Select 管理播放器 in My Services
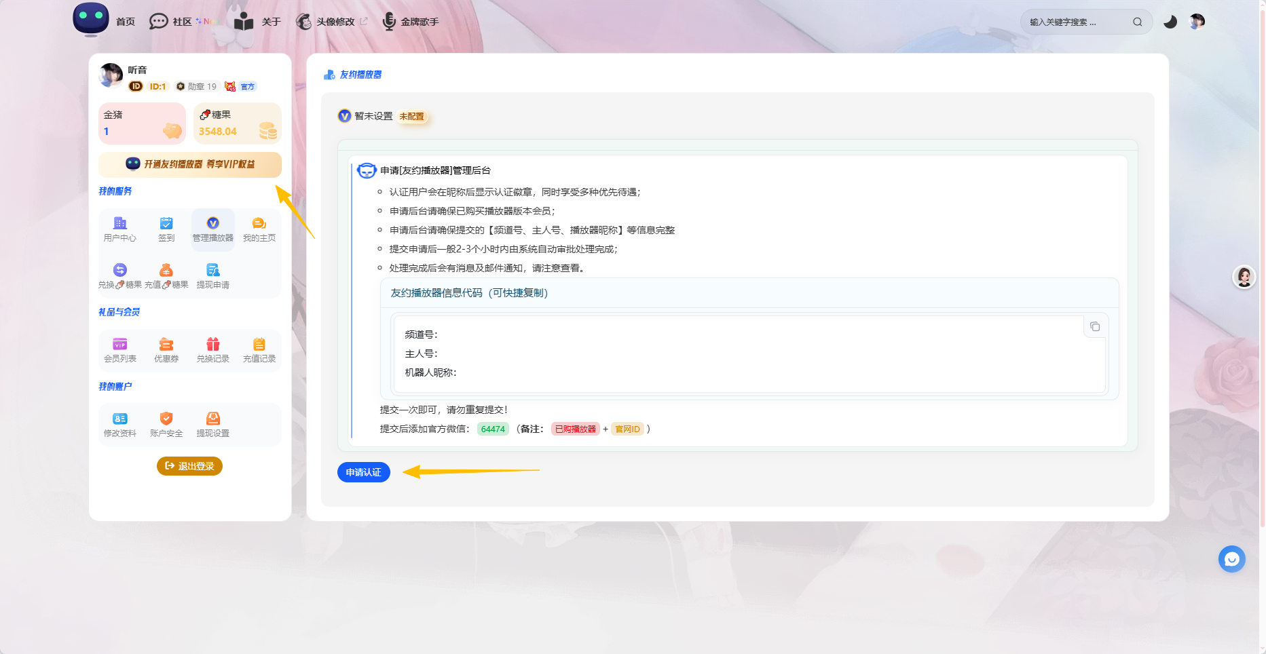Screen dimensions: 1266x654 click(x=212, y=229)
